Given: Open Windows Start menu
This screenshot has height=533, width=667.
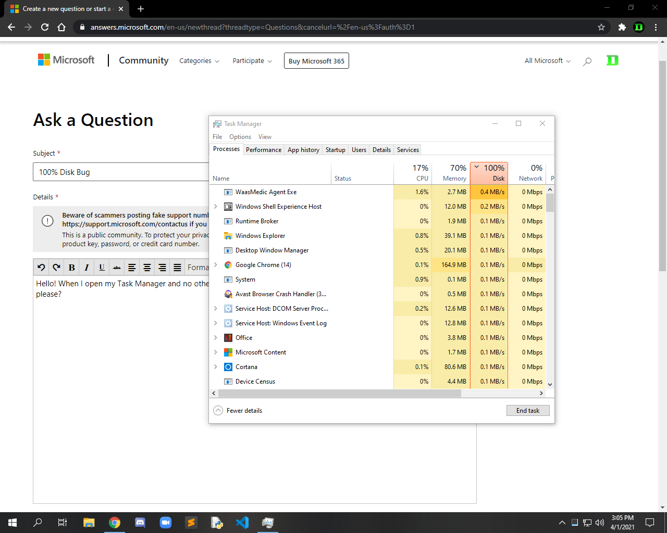Looking at the screenshot, I should [x=13, y=523].
